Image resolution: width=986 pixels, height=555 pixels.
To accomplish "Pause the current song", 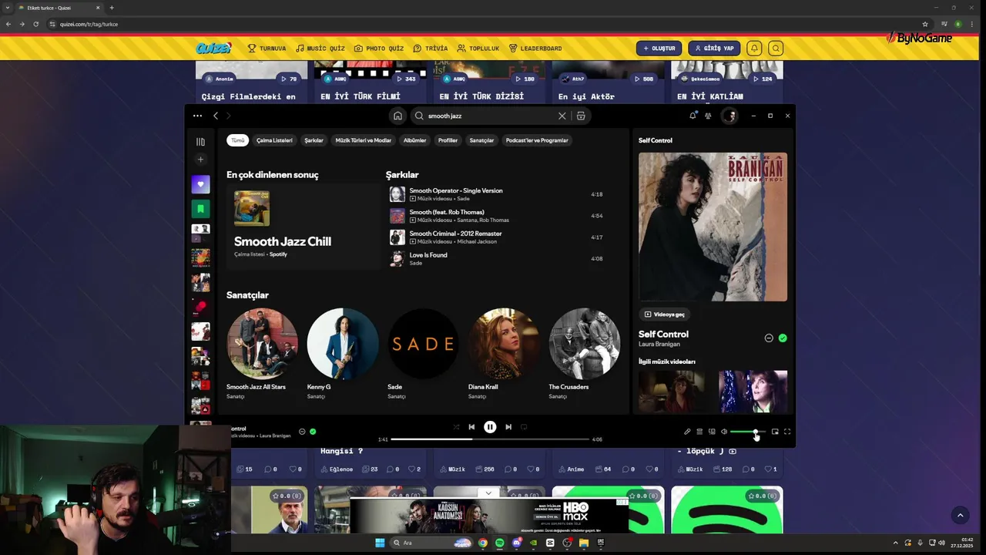I will [490, 427].
